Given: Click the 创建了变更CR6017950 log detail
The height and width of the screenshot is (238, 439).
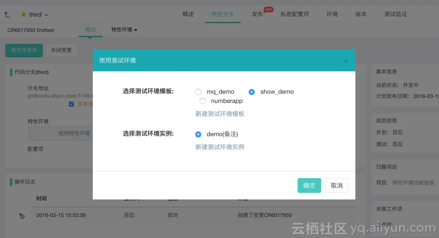Looking at the screenshot, I should click(x=265, y=215).
